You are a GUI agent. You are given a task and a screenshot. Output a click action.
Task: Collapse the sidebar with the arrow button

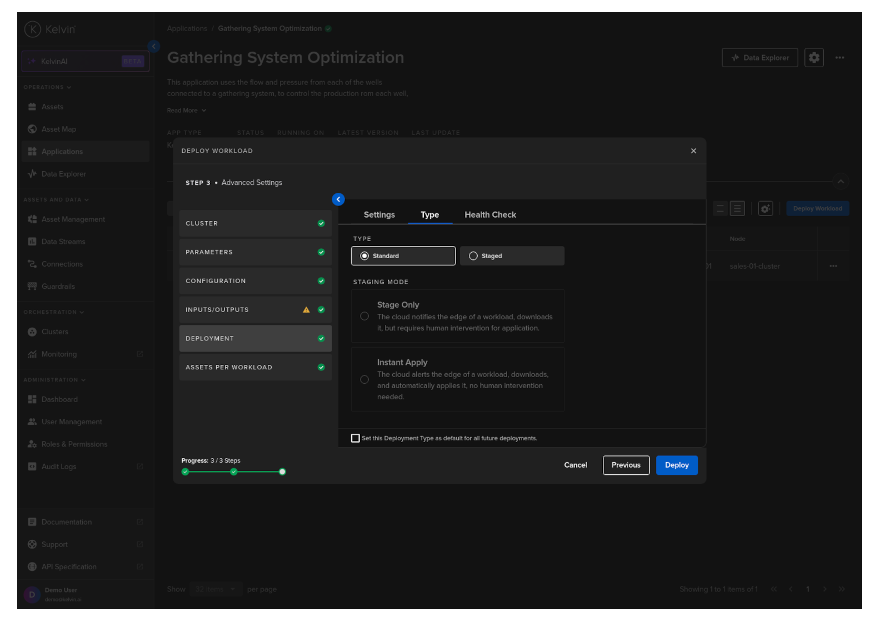154,47
